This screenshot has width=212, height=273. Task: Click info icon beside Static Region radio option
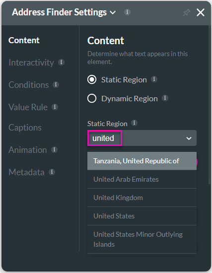[x=154, y=79]
